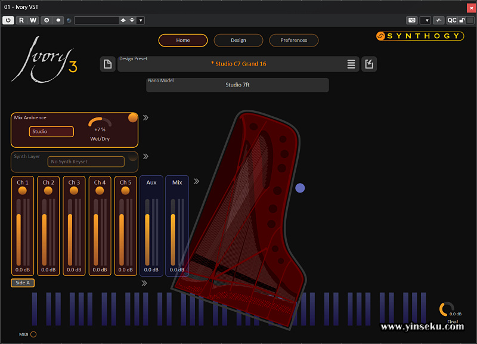Image resolution: width=477 pixels, height=344 pixels.
Task: Enable the R read automation toggle
Action: [x=21, y=20]
